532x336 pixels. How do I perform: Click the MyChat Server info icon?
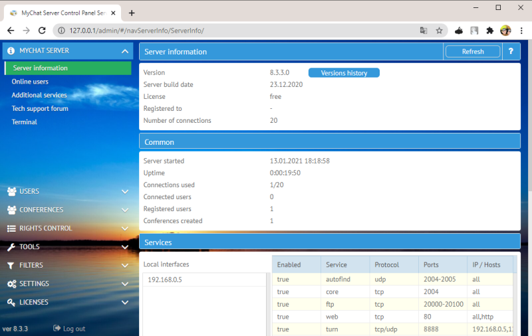pos(11,51)
